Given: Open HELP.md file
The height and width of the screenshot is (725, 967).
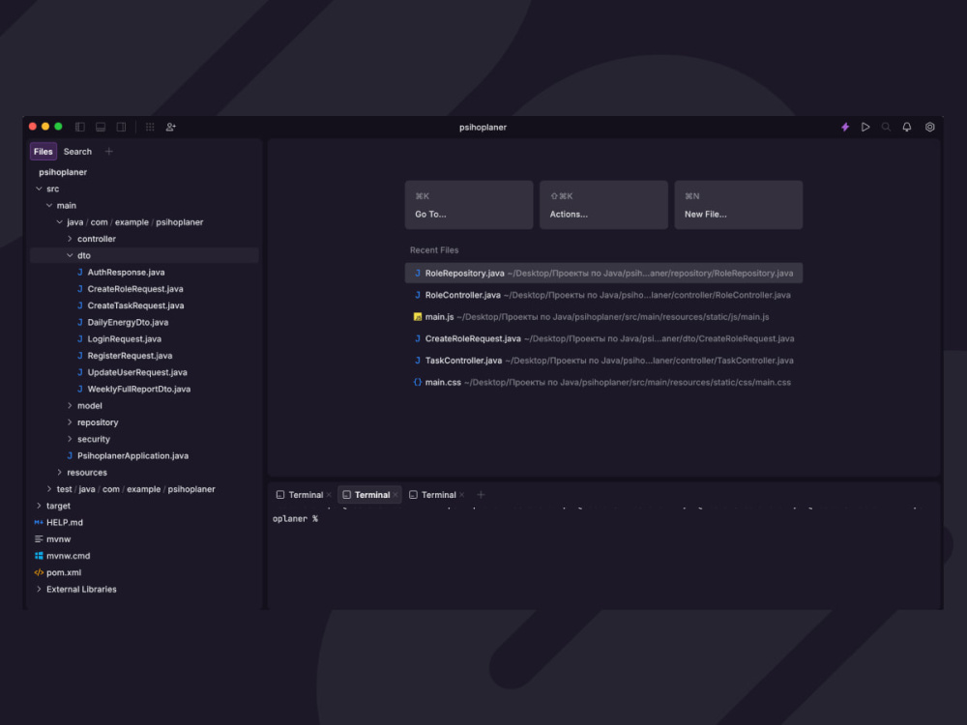Looking at the screenshot, I should tap(64, 522).
